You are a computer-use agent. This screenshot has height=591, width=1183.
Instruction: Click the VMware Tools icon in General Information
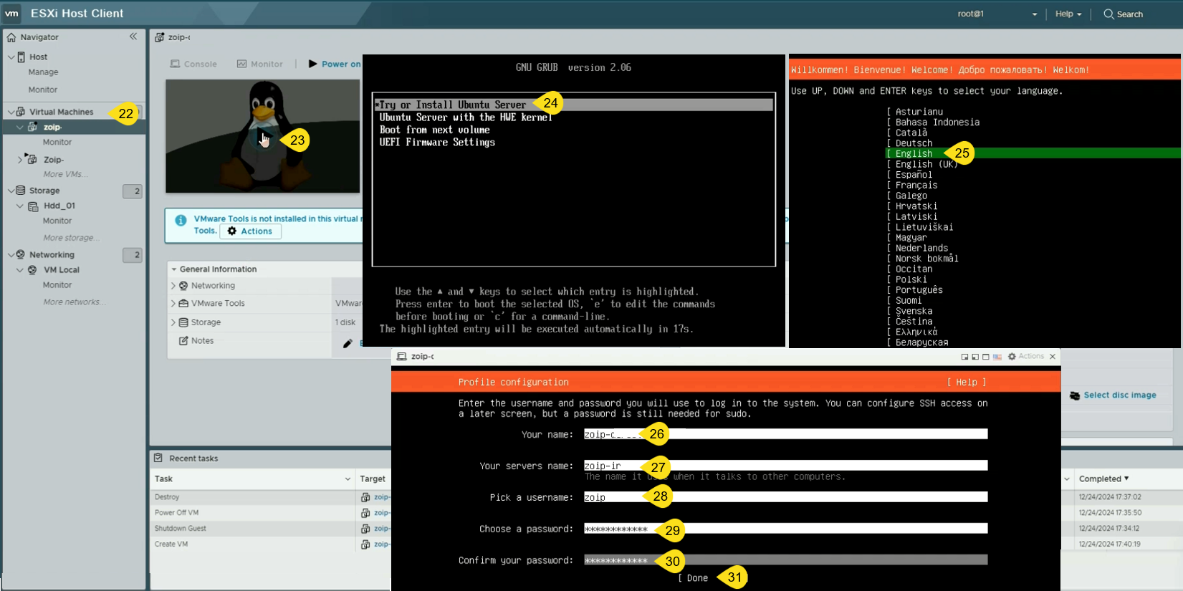tap(183, 303)
